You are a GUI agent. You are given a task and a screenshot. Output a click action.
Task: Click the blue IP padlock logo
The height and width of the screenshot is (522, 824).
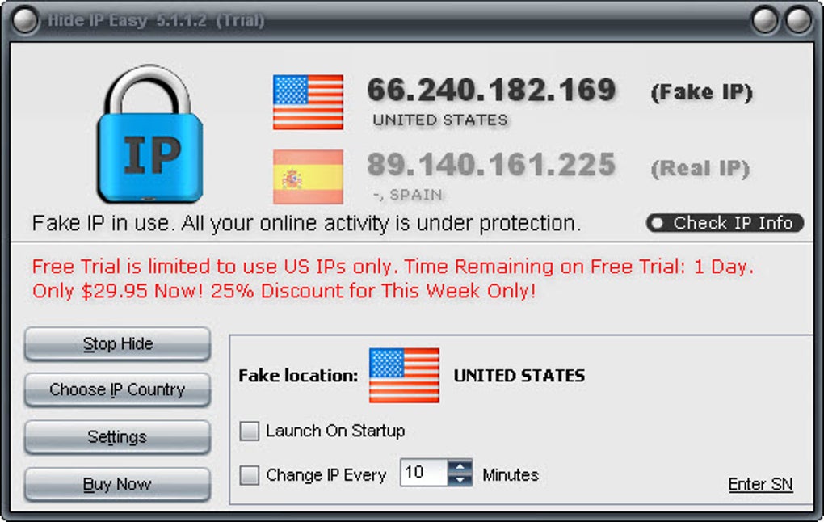tap(149, 134)
